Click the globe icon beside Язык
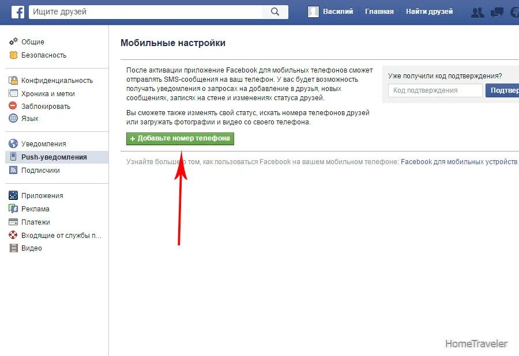 13,118
